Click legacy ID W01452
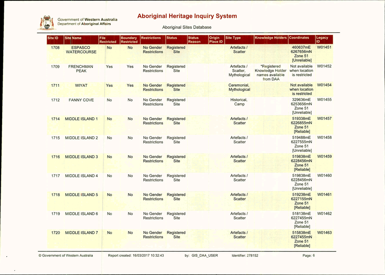The image size is (385, 275). (x=324, y=66)
